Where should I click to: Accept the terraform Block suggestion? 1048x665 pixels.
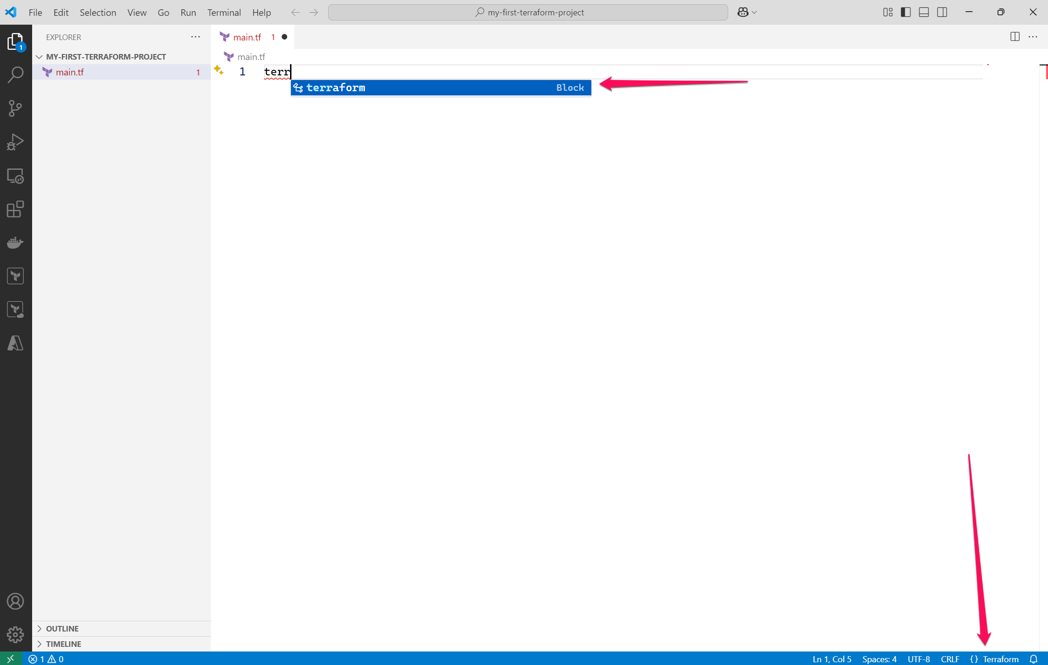(x=441, y=87)
